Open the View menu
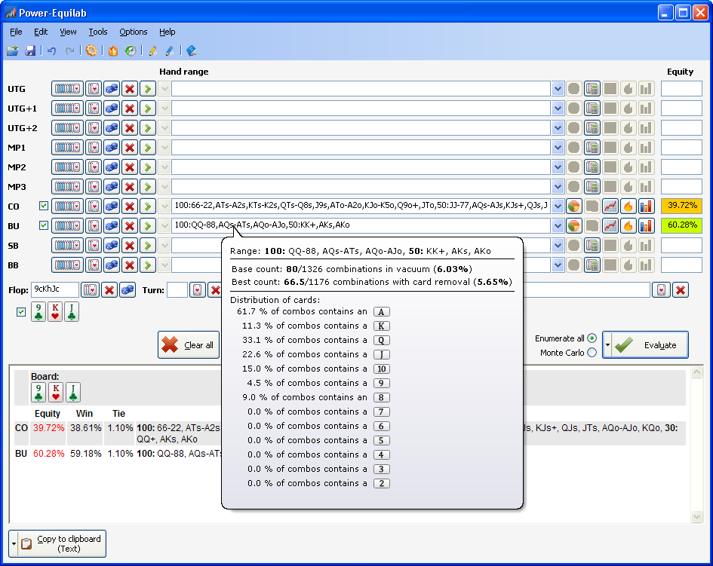This screenshot has width=713, height=566. click(x=68, y=32)
